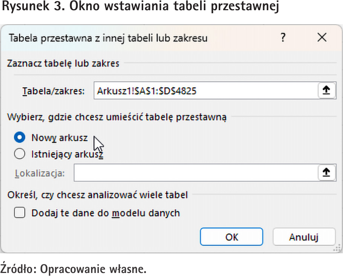The width and height of the screenshot is (343, 276).
Task: Click the Tabela/zakres input field
Action: pyautogui.click(x=205, y=91)
